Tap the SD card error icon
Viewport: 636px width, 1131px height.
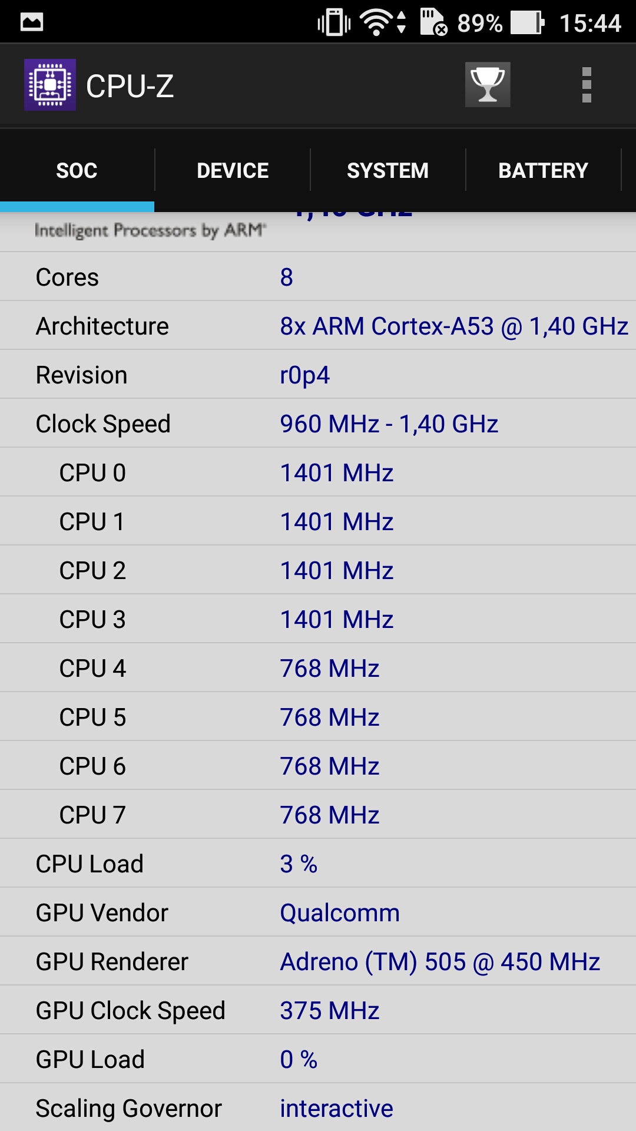(x=434, y=22)
